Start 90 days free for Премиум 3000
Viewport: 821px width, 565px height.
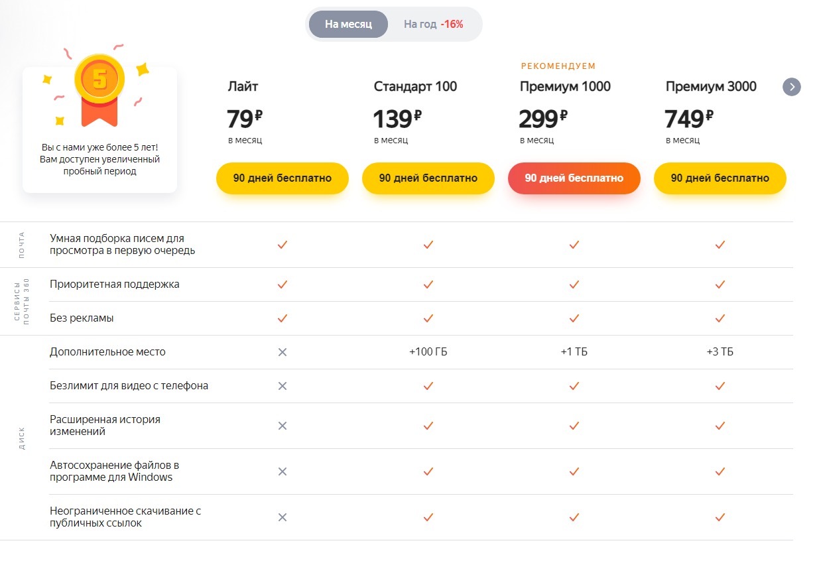(720, 178)
